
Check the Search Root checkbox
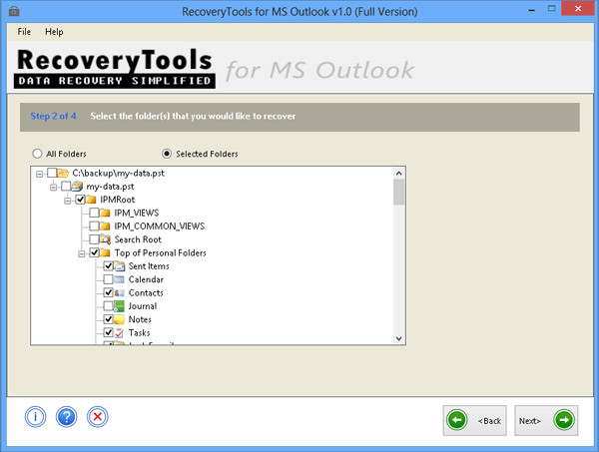(94, 239)
